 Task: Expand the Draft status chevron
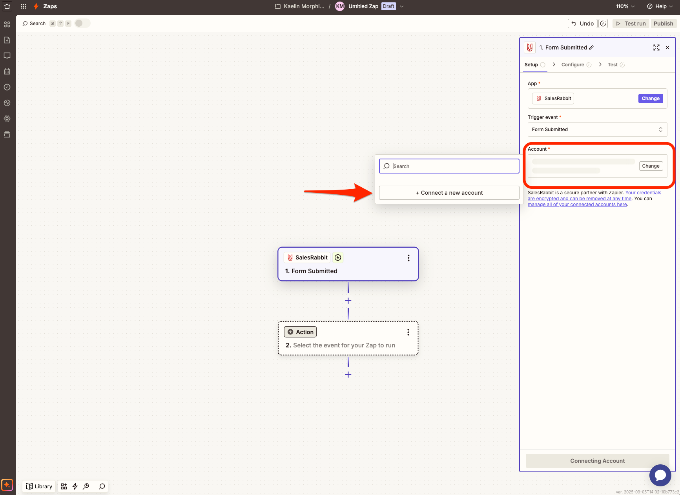401,6
